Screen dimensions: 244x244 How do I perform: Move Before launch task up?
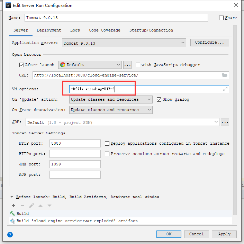(x=40, y=206)
